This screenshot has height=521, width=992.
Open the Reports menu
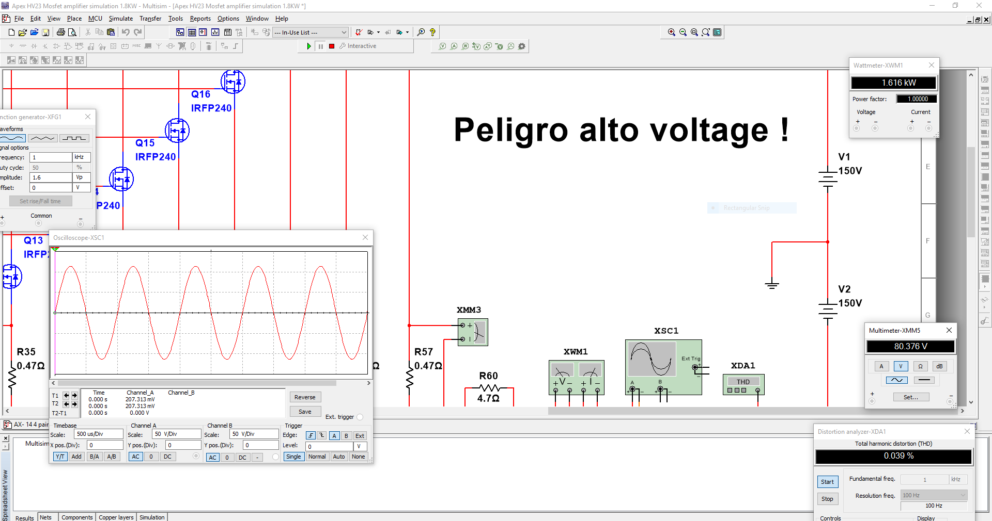tap(200, 19)
